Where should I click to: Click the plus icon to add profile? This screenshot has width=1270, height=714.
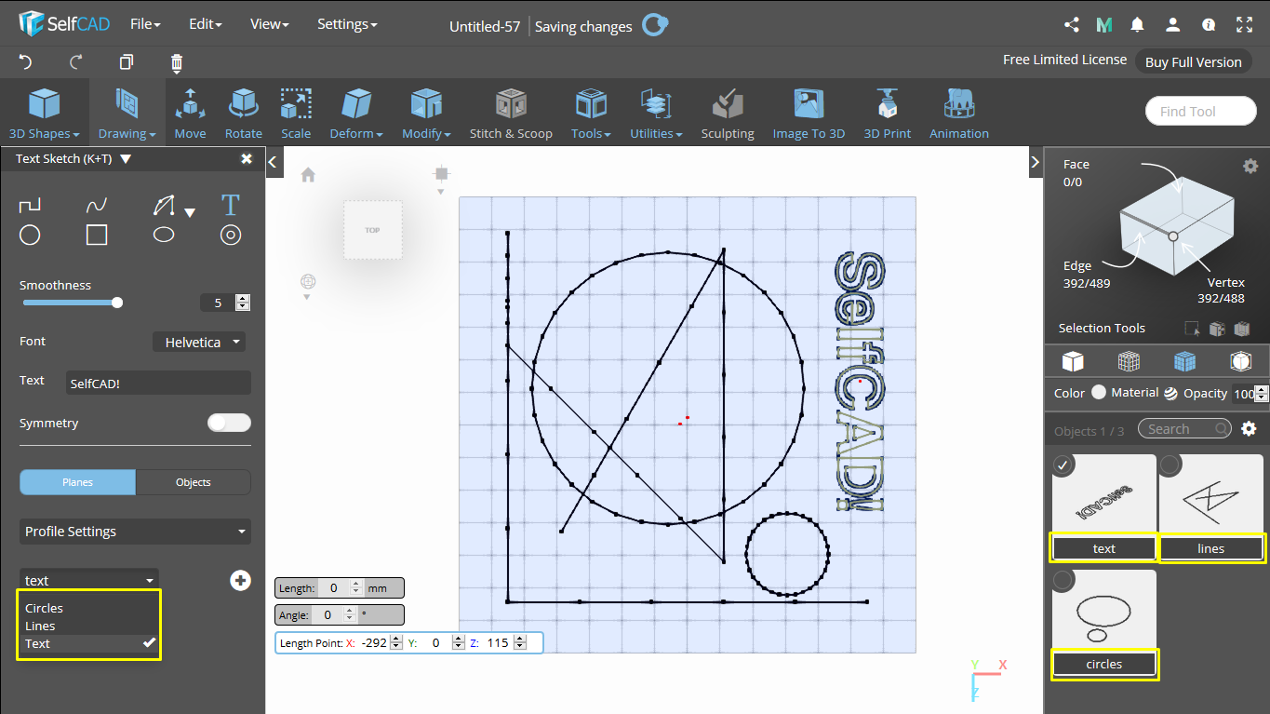tap(240, 581)
